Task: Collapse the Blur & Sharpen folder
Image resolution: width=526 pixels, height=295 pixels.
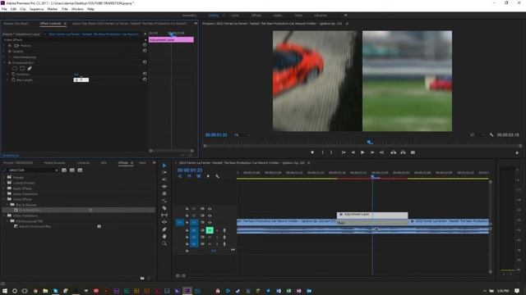Action: click(x=7, y=204)
